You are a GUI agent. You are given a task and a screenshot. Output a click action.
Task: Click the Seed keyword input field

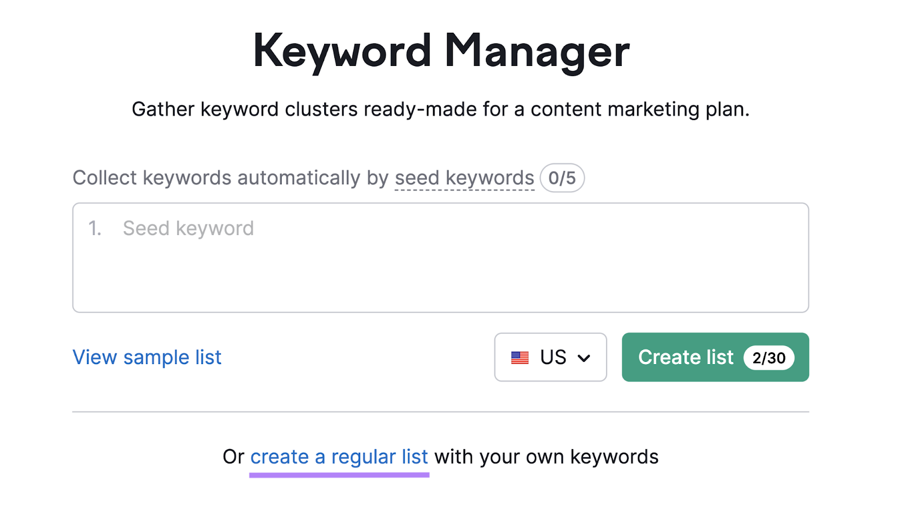(440, 258)
